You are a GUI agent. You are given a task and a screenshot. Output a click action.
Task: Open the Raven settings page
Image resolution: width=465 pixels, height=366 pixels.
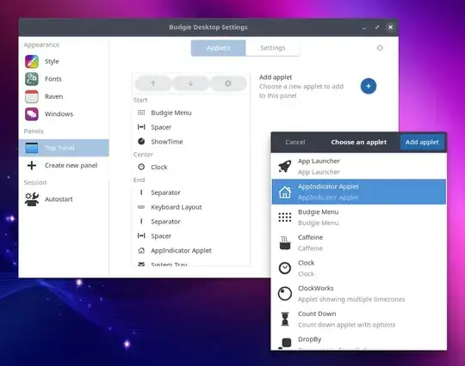(64, 96)
